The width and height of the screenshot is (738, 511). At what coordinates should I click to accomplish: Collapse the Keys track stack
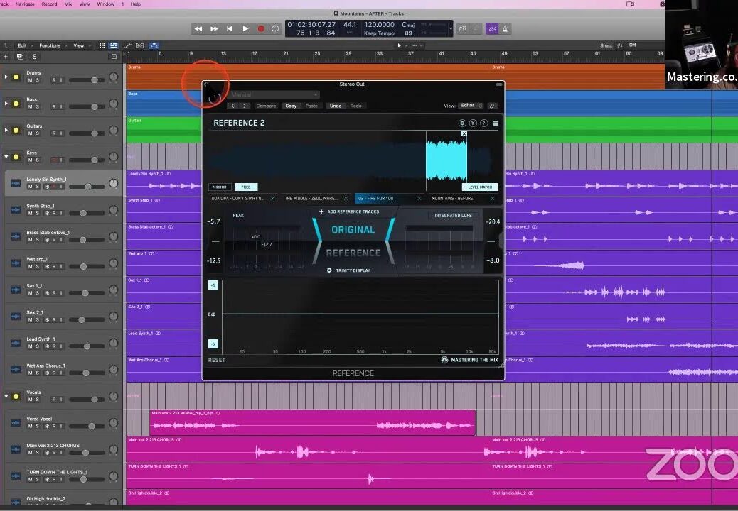[6, 156]
